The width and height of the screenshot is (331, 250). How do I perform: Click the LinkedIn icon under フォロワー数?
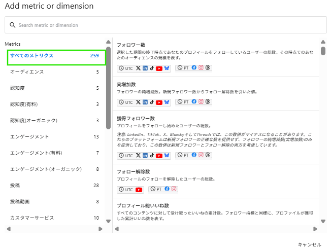click(145, 68)
